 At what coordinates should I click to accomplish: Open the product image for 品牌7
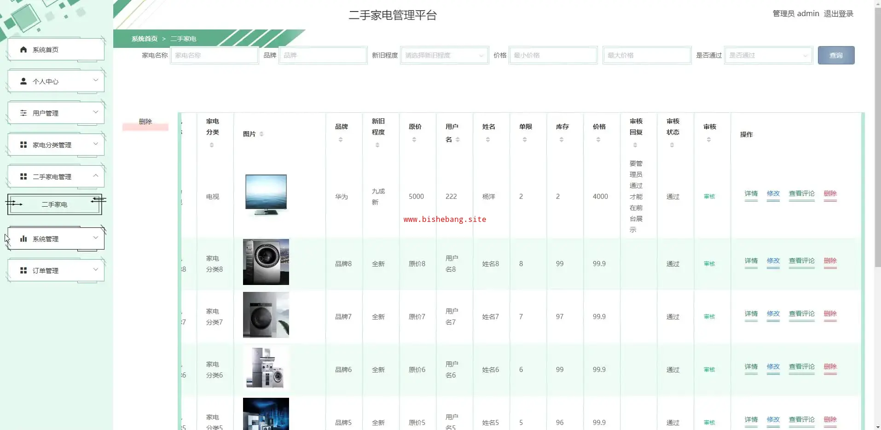(266, 315)
